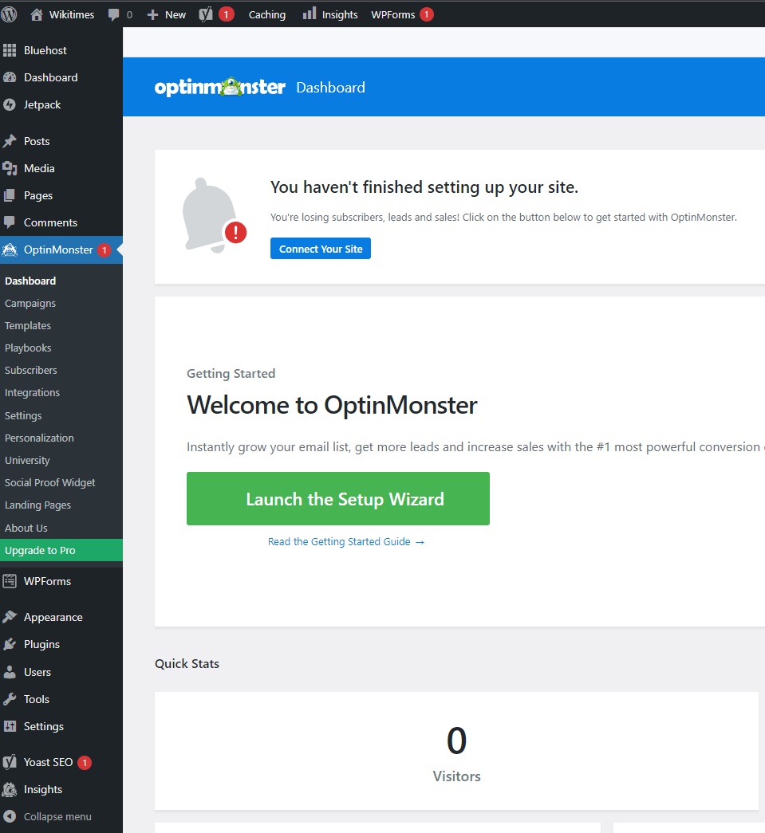Viewport: 765px width, 833px height.
Task: Click the Jetpack bolt icon
Action: 10,104
